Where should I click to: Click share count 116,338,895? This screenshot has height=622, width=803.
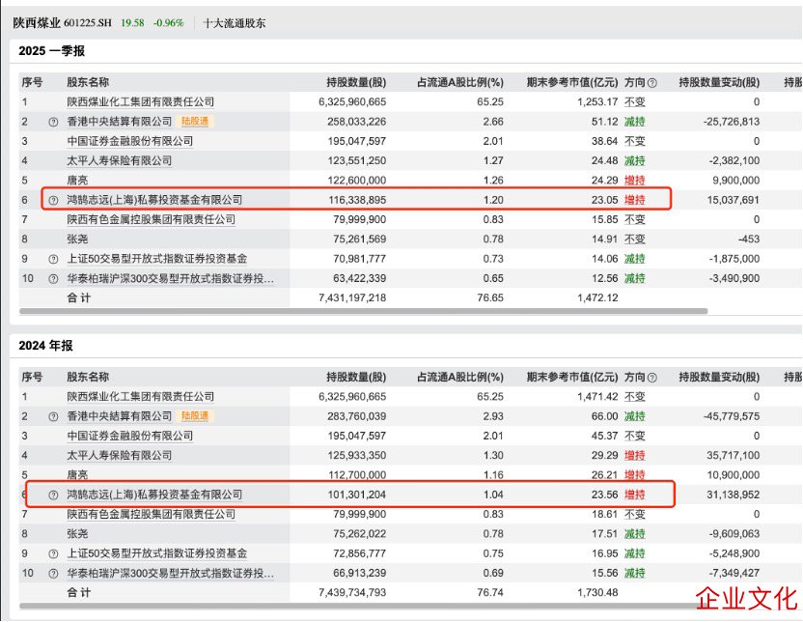(357, 200)
